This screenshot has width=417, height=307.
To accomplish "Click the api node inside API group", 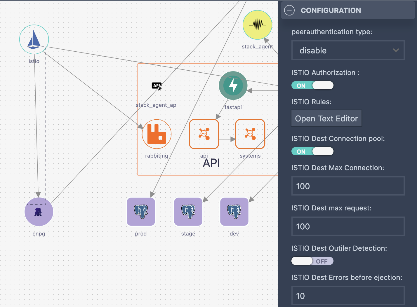I will (x=204, y=134).
